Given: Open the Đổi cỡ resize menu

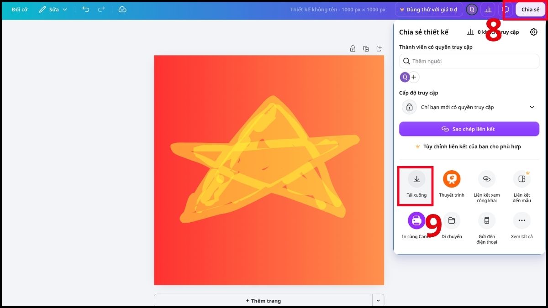Looking at the screenshot, I should pyautogui.click(x=20, y=9).
